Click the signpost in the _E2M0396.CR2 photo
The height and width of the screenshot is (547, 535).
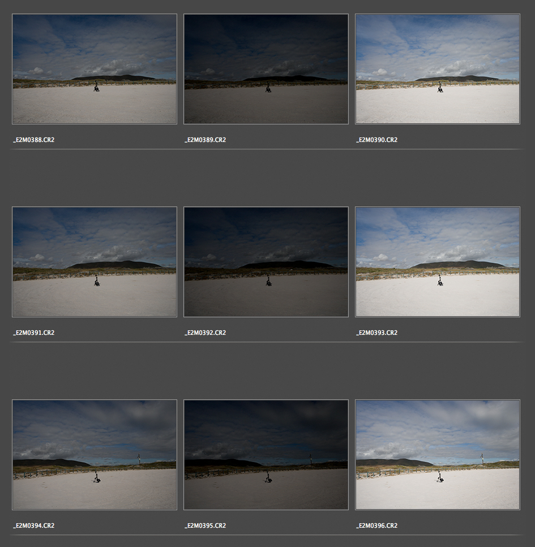482,459
